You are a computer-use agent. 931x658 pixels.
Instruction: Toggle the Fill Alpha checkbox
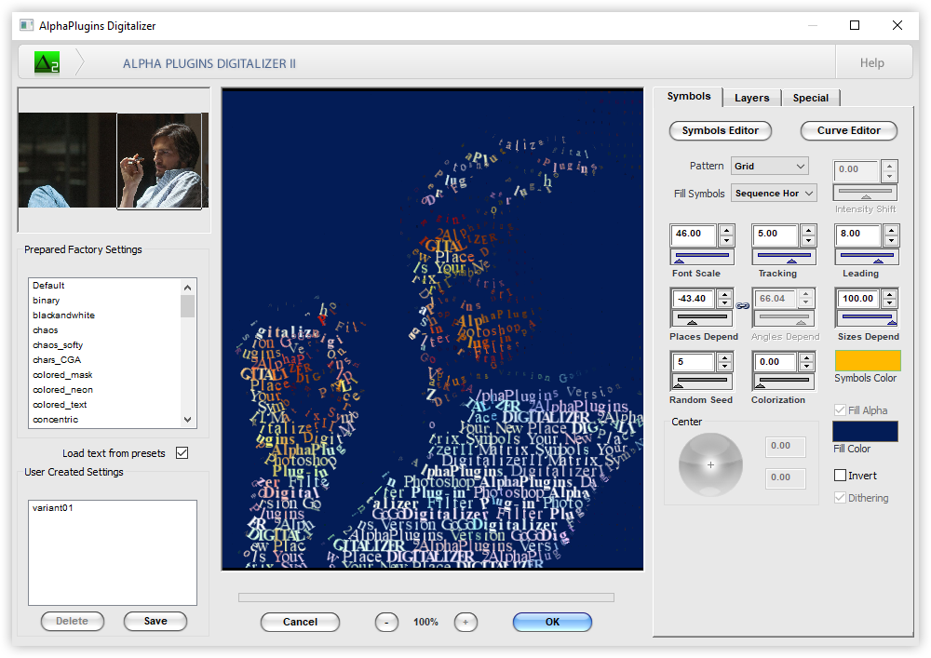[x=840, y=410]
